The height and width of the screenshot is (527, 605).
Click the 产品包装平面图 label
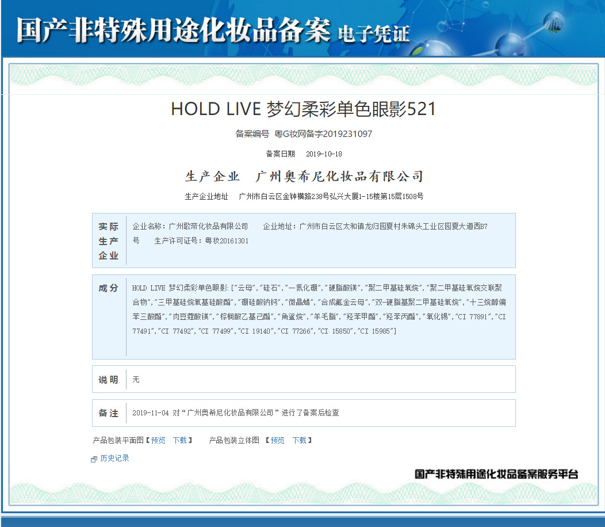(x=118, y=440)
